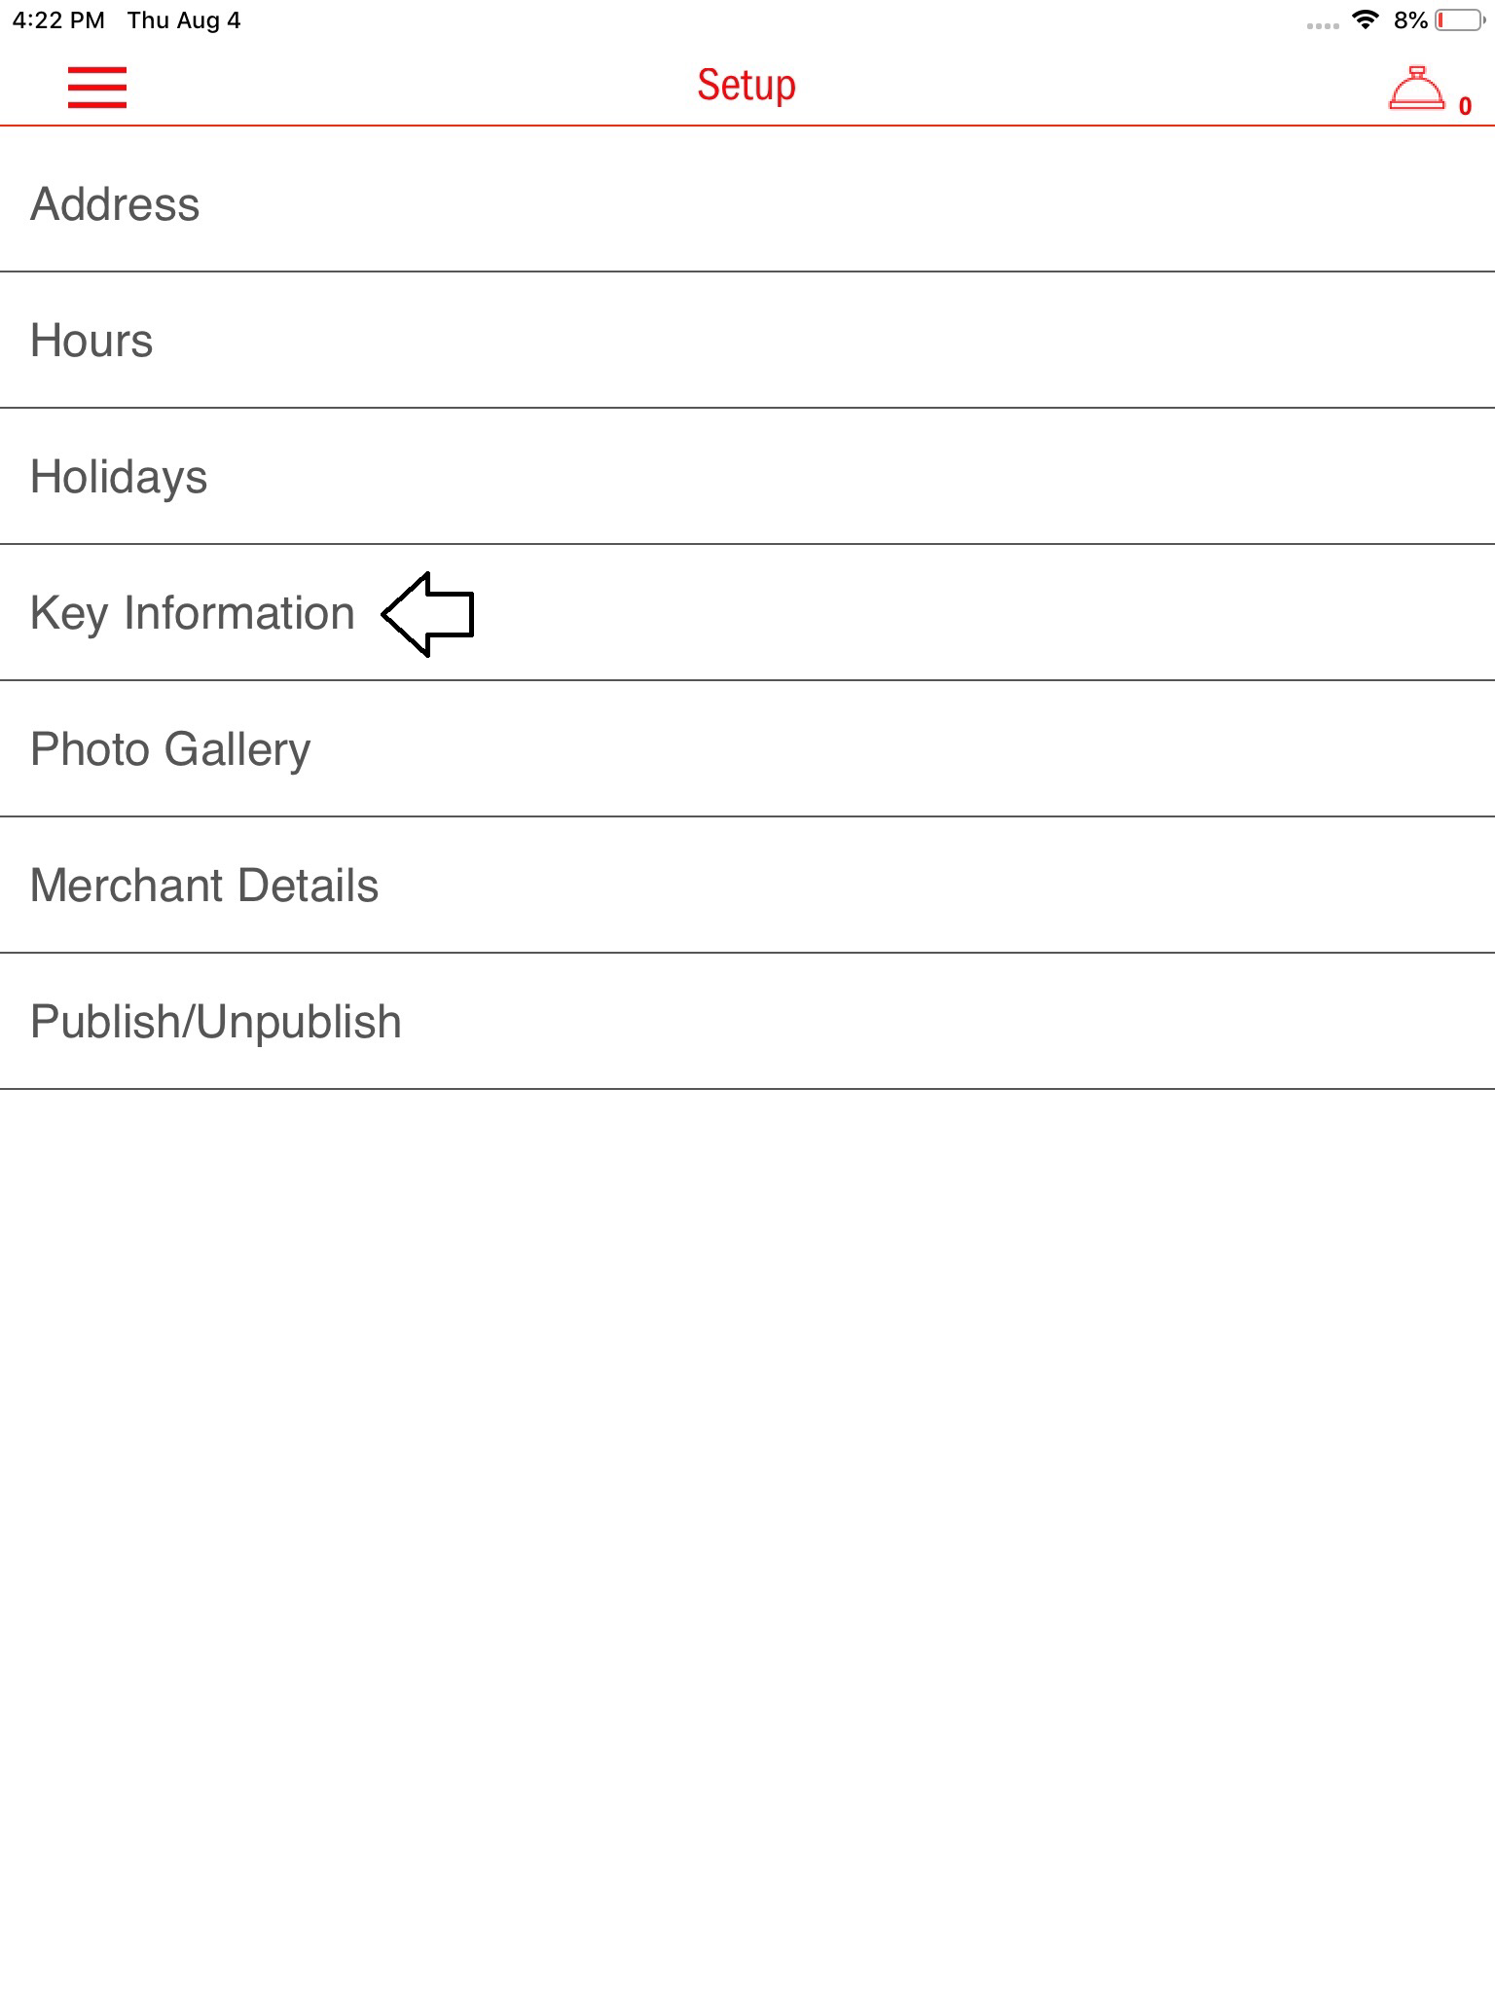Tap the service bell icon
This screenshot has width=1495, height=1993.
coord(1416,89)
